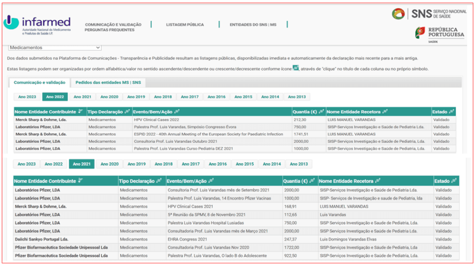This screenshot has height=266, width=476.
Task: Open Listagem Pública menu item
Action: pyautogui.click(x=185, y=25)
